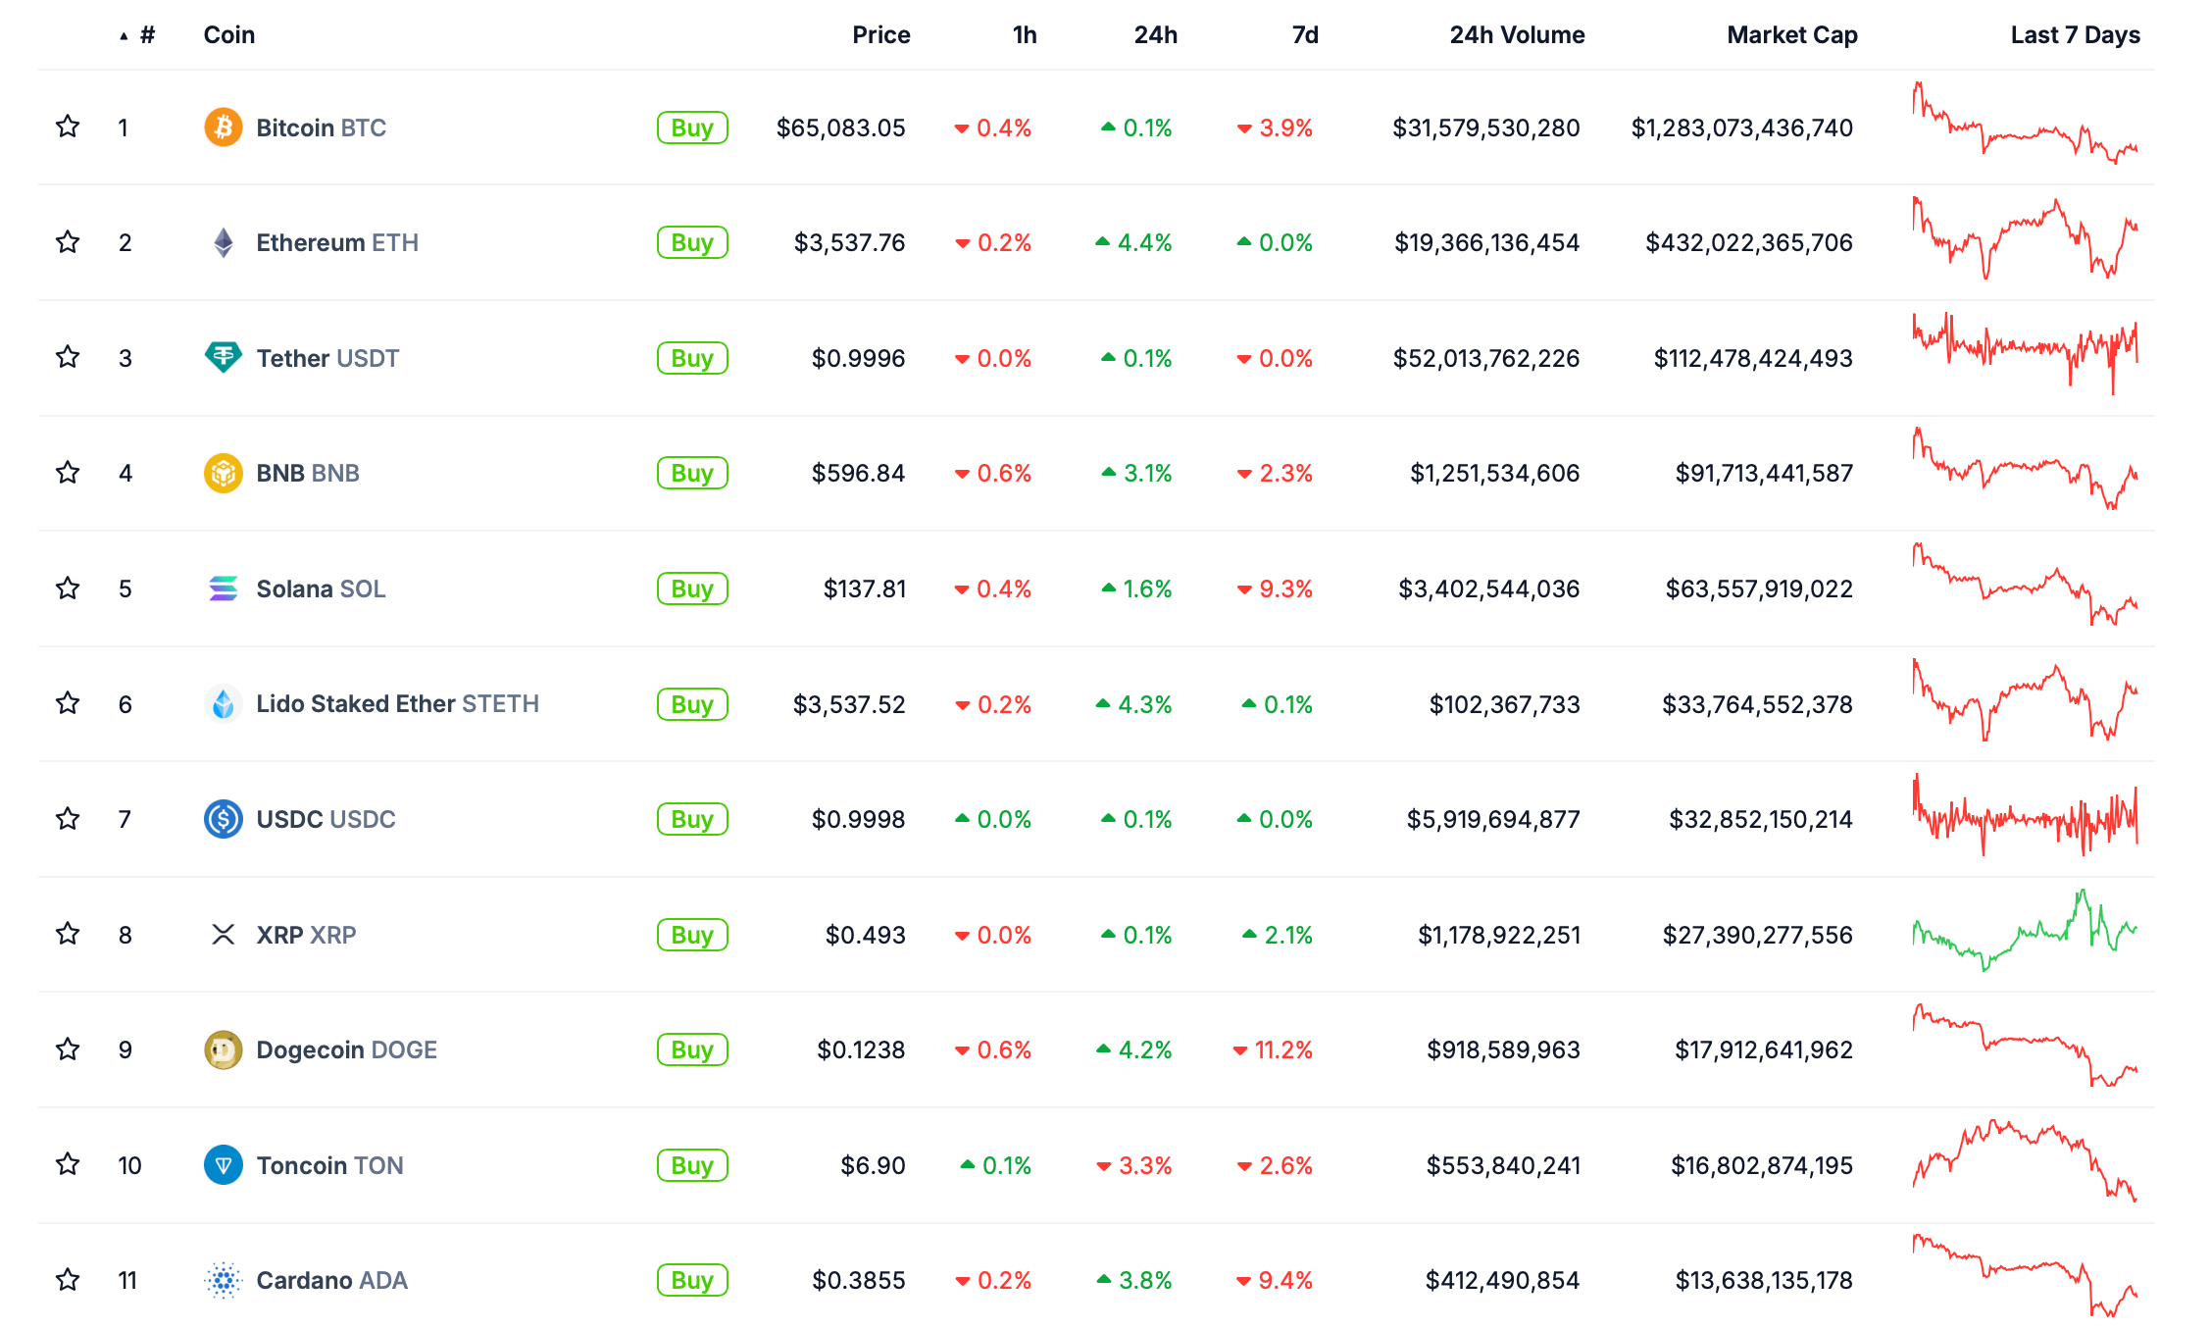Viewport: 2210px width, 1330px height.
Task: Favorite Bitcoin with the star toggle
Action: tap(68, 127)
